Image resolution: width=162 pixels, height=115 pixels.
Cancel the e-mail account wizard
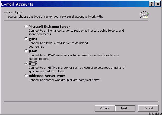point(148,108)
